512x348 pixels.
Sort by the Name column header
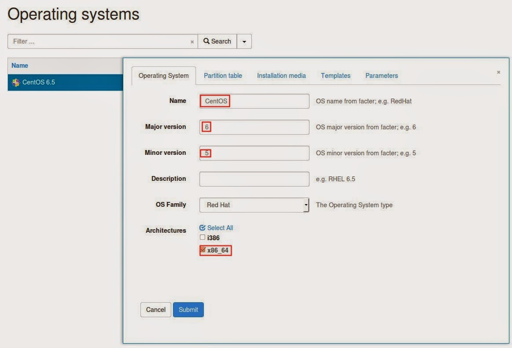click(x=20, y=66)
